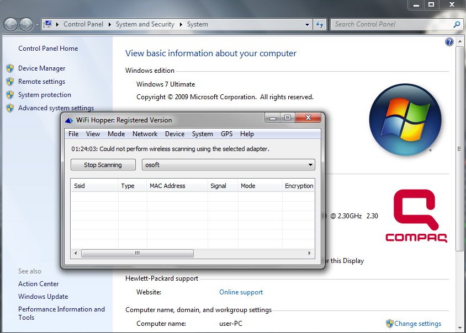
Task: Click the Back navigation arrow in Control Panel
Action: pos(11,24)
